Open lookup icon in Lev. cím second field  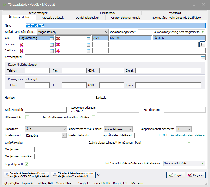coord(88,44)
